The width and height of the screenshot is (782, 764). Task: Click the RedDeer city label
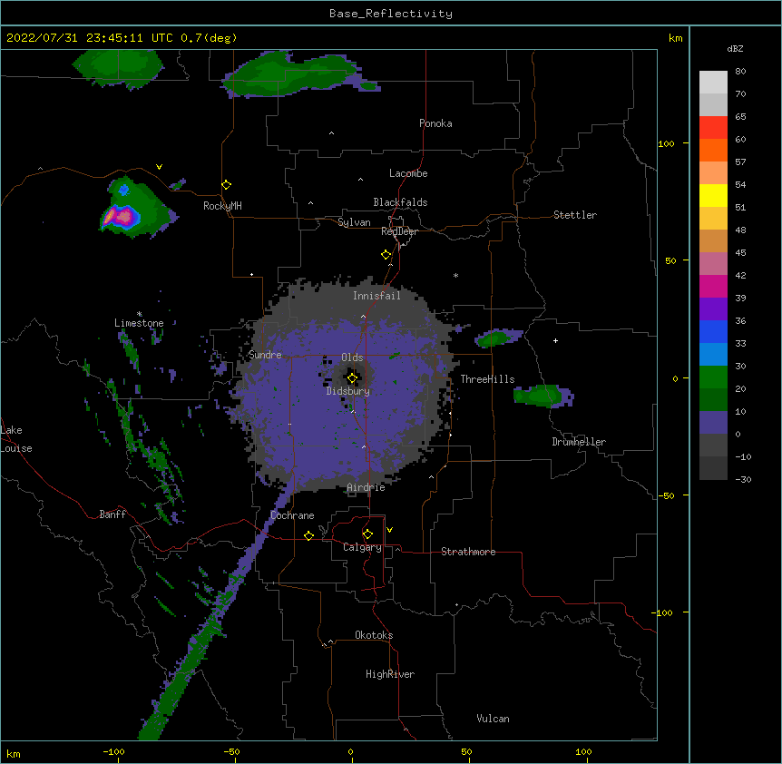pyautogui.click(x=399, y=231)
